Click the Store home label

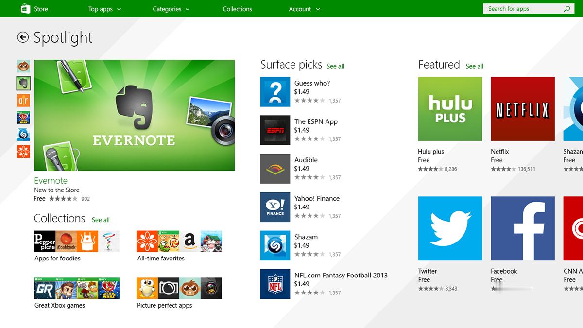point(41,9)
